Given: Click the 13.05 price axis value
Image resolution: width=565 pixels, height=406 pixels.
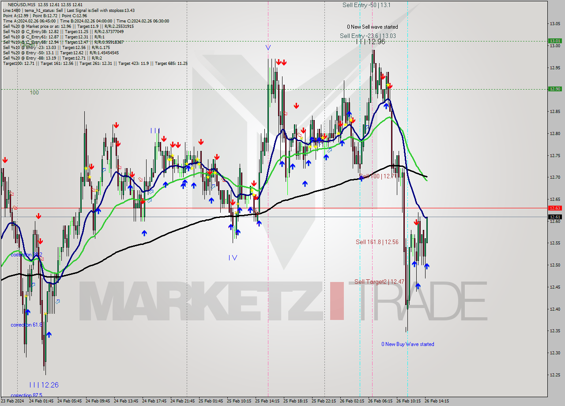Looking at the screenshot, I should [555, 24].
